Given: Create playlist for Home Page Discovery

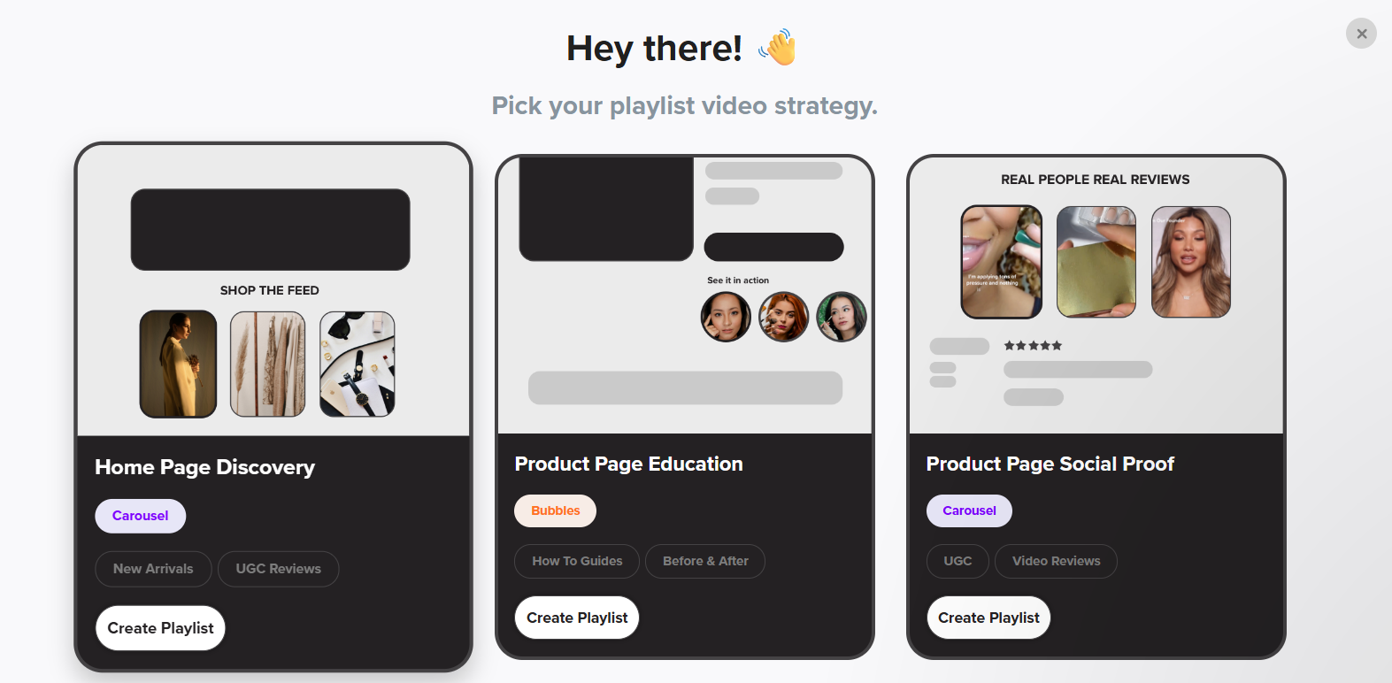Looking at the screenshot, I should coord(160,628).
